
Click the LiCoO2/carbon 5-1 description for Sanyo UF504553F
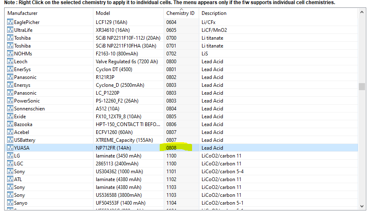click(x=222, y=203)
